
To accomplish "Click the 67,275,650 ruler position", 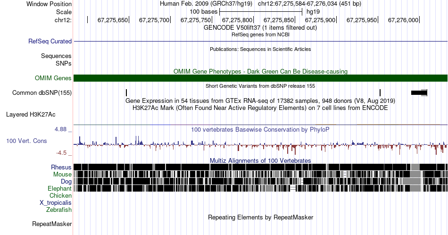I will coord(113,20).
